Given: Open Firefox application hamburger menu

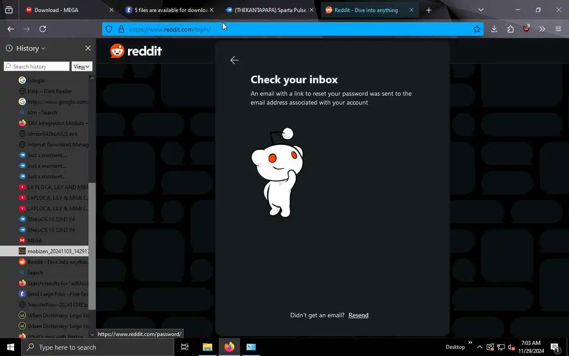Looking at the screenshot, I should [558, 29].
